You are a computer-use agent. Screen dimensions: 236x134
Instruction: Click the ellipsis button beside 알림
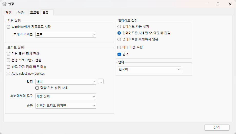click(x=101, y=81)
